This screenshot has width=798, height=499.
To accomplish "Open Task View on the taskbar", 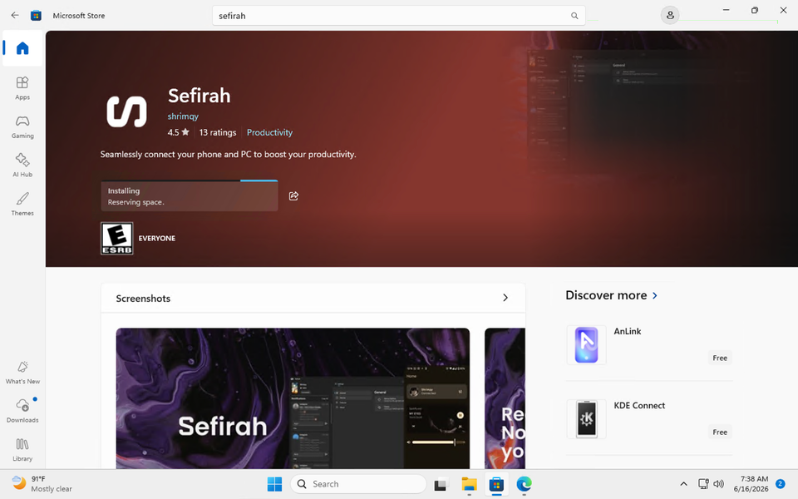I will [441, 484].
